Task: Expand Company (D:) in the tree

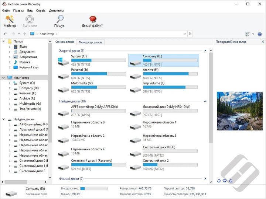Action: point(10,88)
